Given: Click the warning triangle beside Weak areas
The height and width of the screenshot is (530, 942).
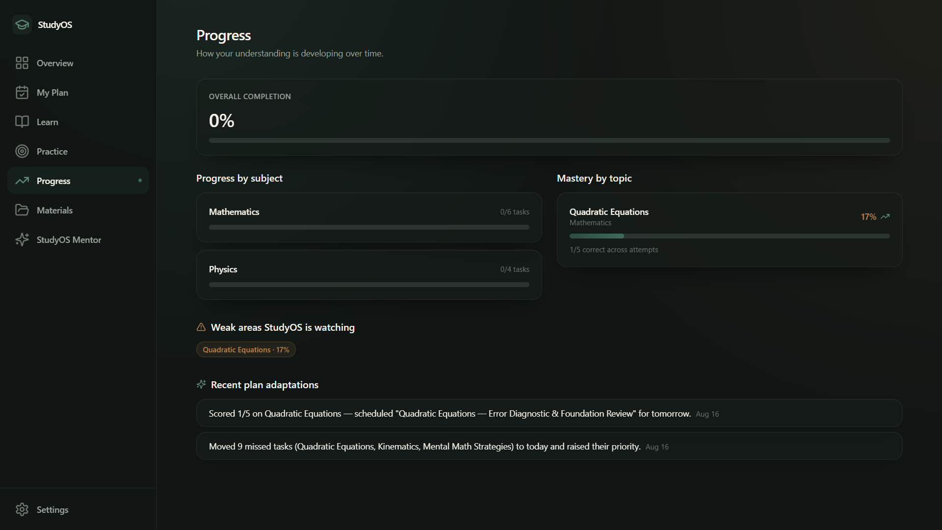Looking at the screenshot, I should 201,327.
